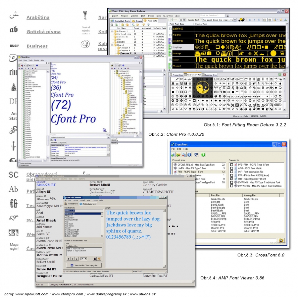Select PFB - PC PS Type 1 Font row in CrossFont
This screenshot has width=298, height=298.
pos(200,172)
